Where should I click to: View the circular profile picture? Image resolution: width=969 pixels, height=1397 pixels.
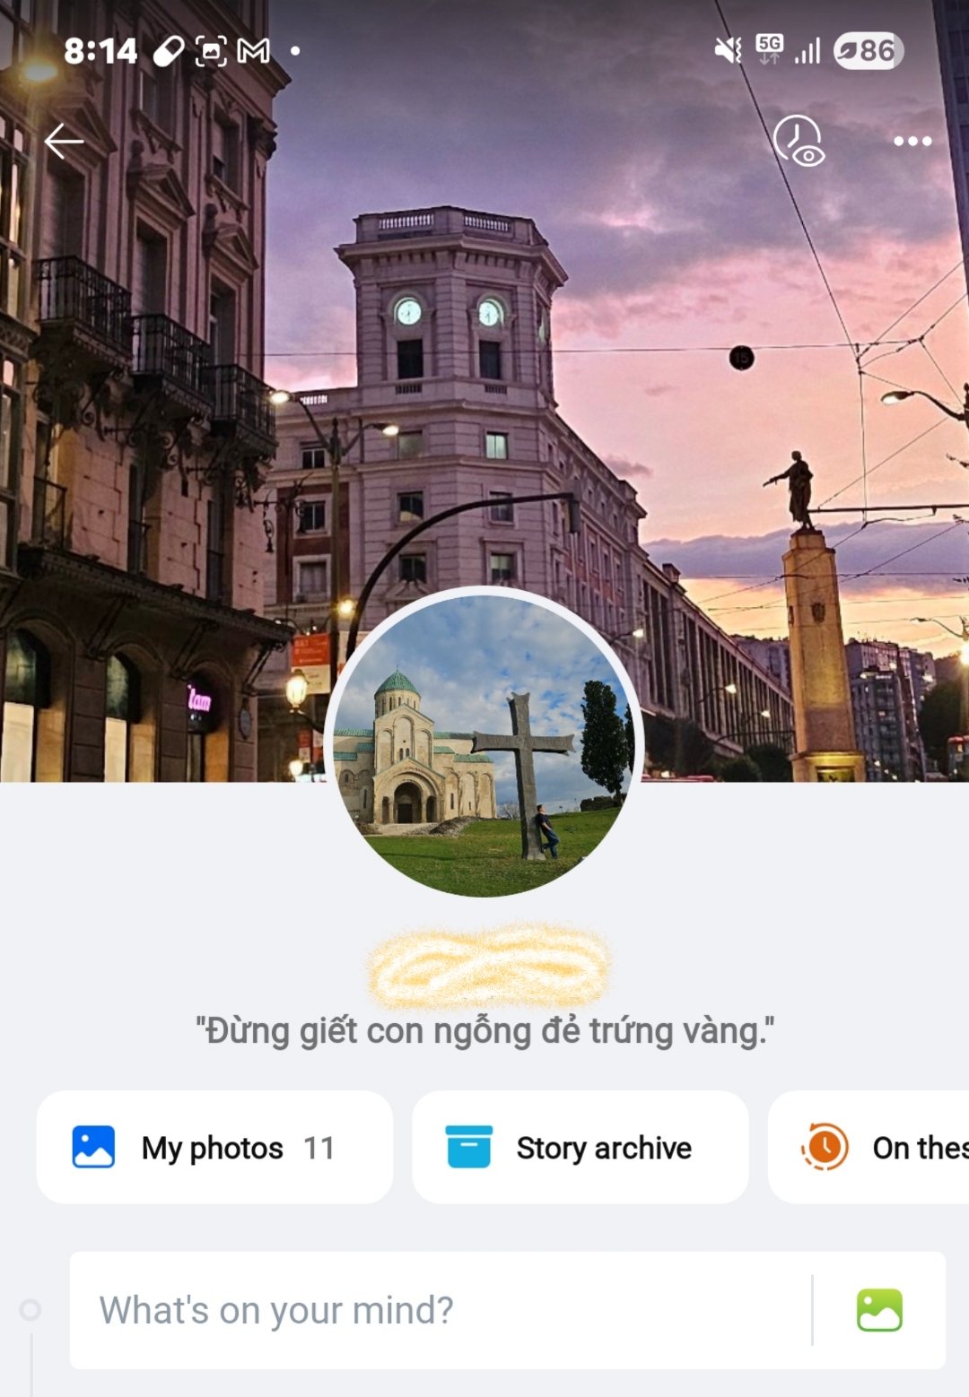pos(484,742)
